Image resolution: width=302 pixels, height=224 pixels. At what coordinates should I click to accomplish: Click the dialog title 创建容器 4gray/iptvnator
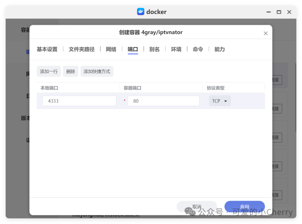coord(151,32)
